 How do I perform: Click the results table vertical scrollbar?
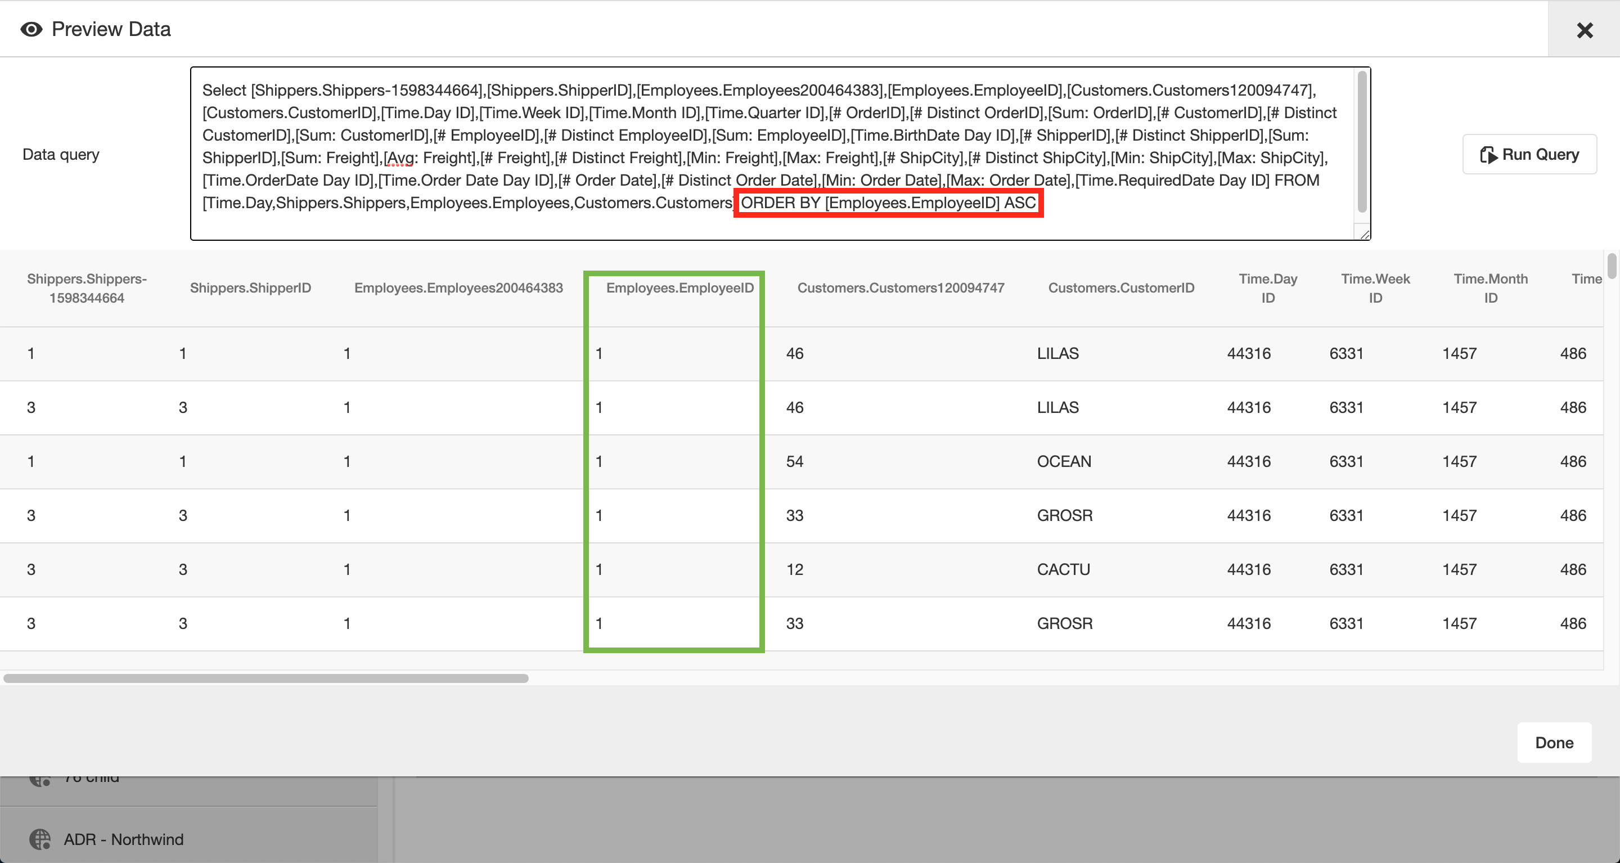pyautogui.click(x=1612, y=266)
